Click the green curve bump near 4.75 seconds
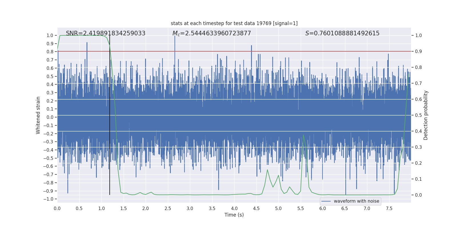This screenshot has width=457, height=228. coord(267,170)
